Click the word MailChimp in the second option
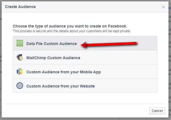The height and width of the screenshot is (120, 171). point(36,58)
